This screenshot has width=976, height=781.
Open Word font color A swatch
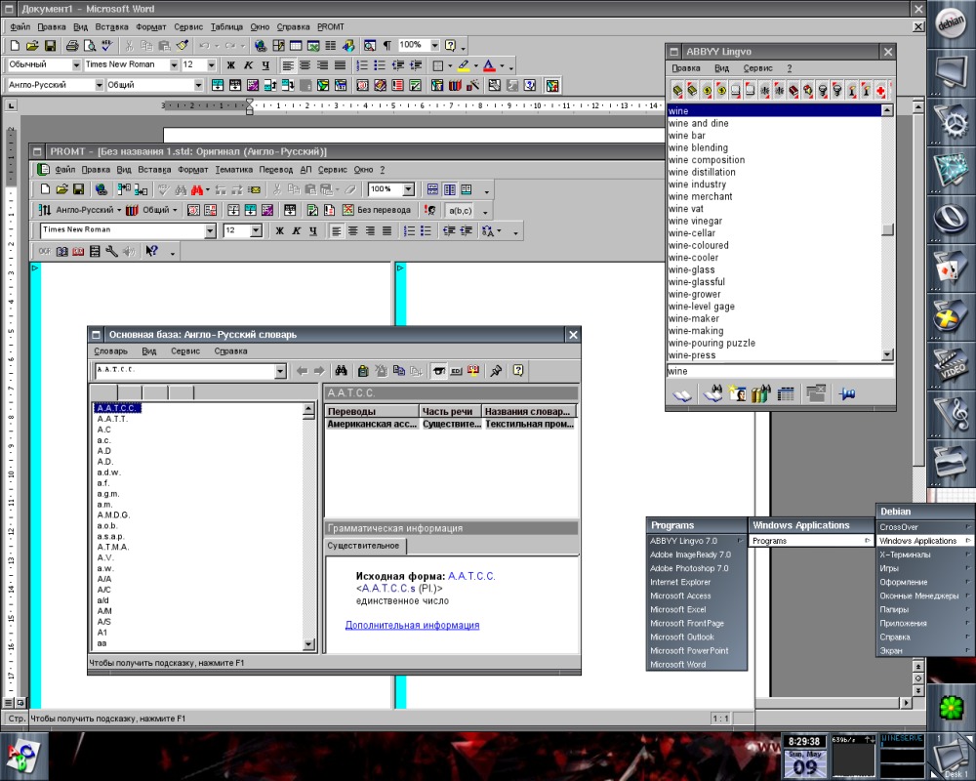(489, 65)
